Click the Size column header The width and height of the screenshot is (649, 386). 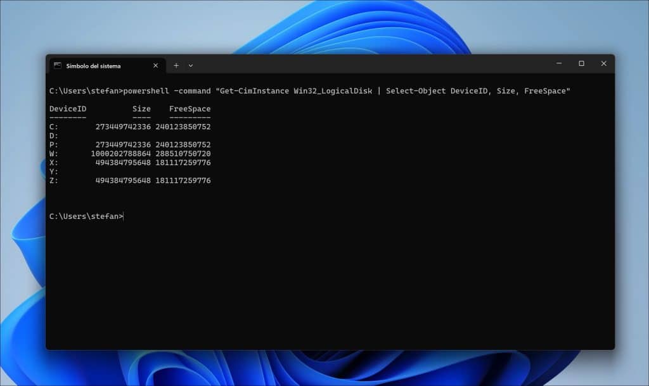[x=141, y=109]
